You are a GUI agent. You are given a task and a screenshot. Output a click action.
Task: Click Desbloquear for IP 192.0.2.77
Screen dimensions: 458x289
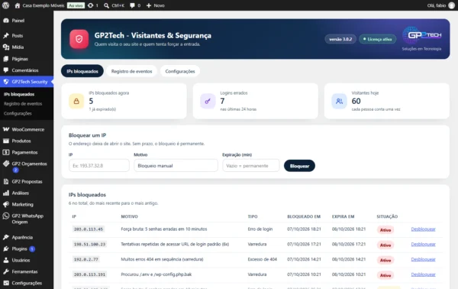423,259
